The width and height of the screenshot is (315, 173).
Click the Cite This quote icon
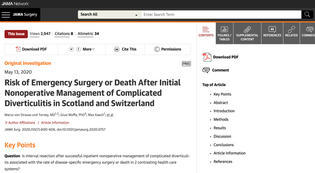tap(117, 49)
